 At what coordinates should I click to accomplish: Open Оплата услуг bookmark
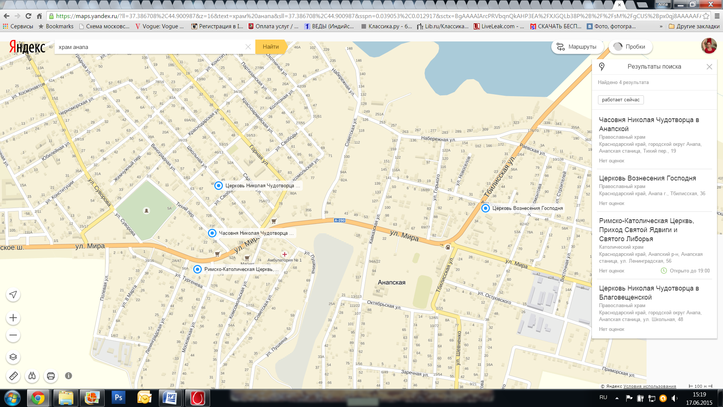click(x=273, y=26)
